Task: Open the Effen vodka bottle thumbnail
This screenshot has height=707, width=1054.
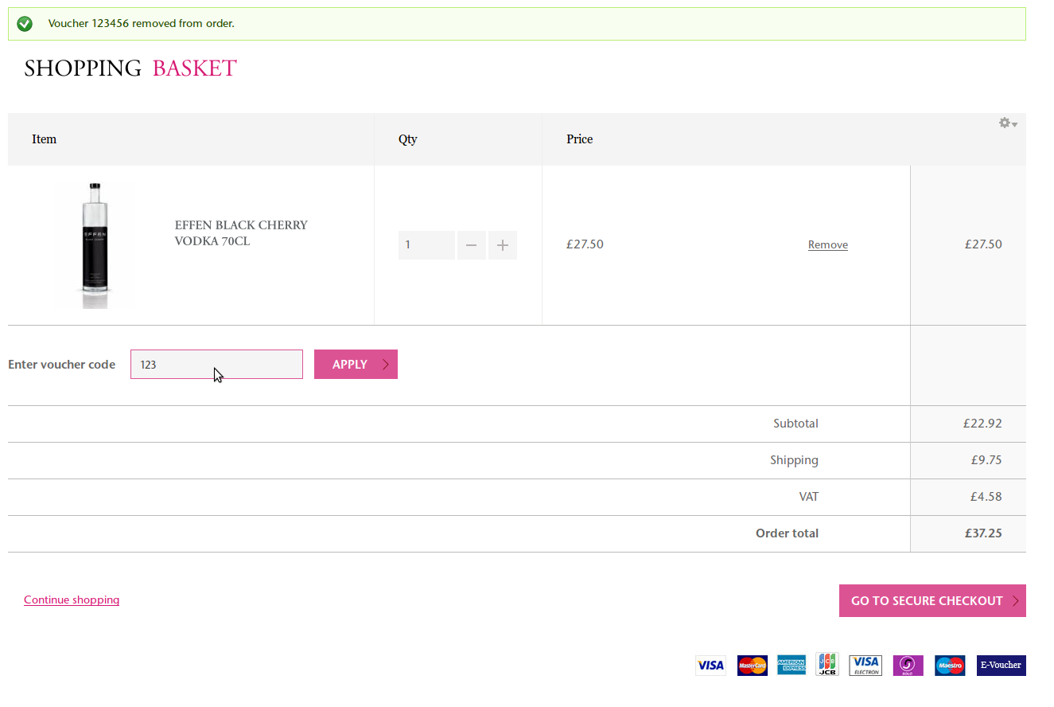Action: coord(95,245)
